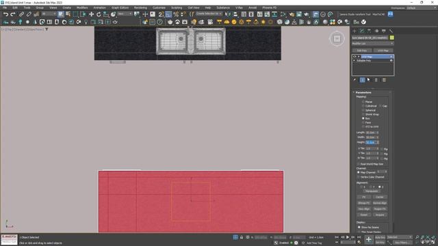Click the Pin Stack icon
The width and height of the screenshot is (438, 246).
[x=355, y=80]
